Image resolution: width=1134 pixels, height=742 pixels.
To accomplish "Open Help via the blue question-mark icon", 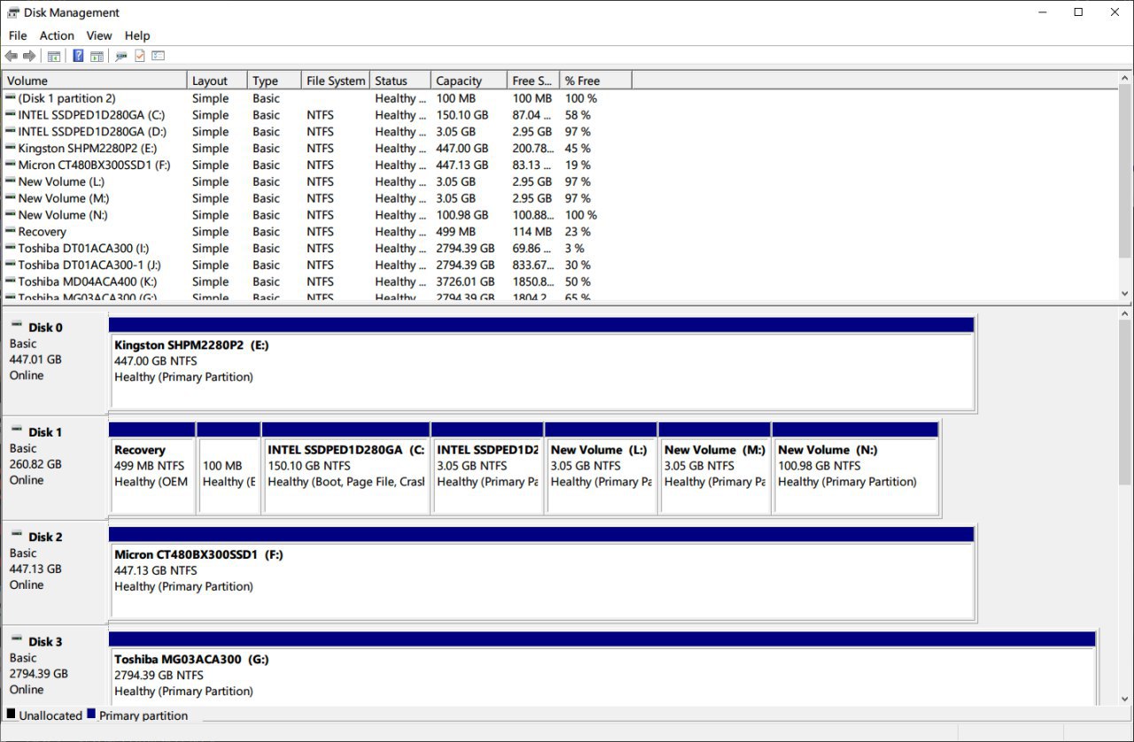I will [x=78, y=56].
